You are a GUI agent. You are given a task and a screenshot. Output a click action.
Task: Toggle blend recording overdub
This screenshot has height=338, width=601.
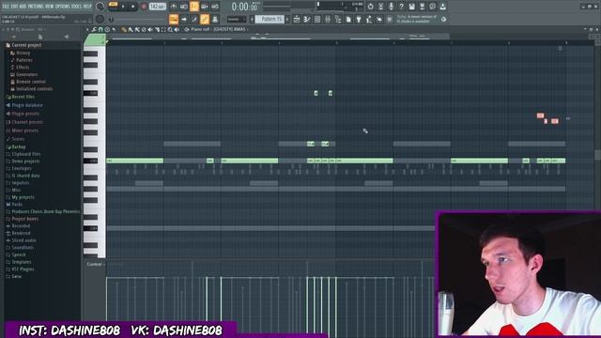(x=205, y=7)
